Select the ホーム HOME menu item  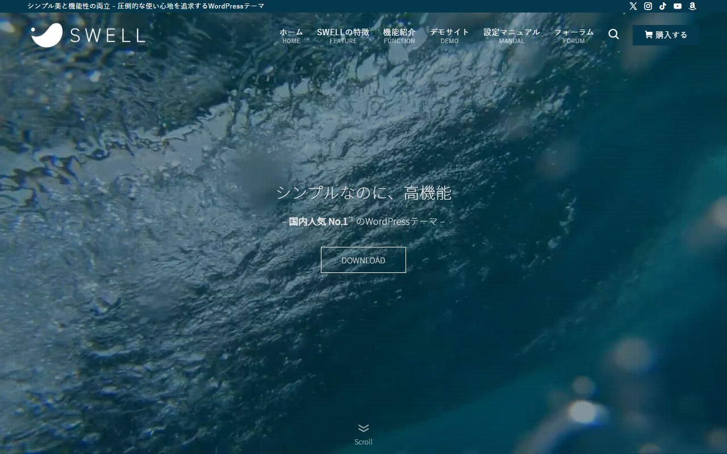291,35
